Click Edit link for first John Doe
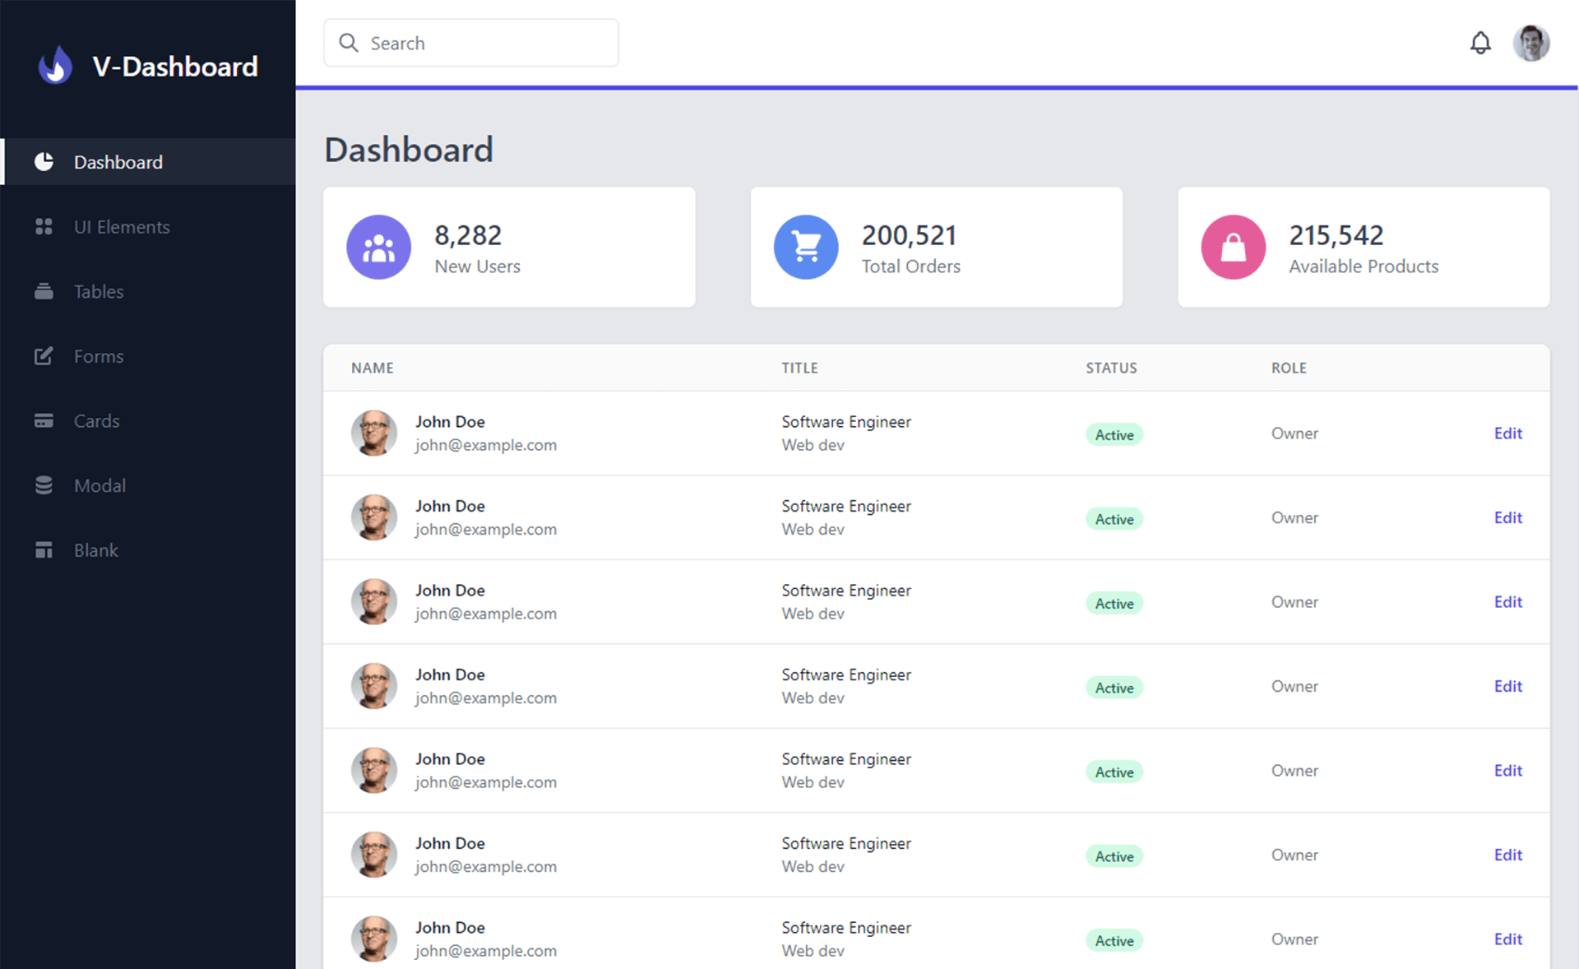The height and width of the screenshot is (969, 1579). pos(1508,433)
